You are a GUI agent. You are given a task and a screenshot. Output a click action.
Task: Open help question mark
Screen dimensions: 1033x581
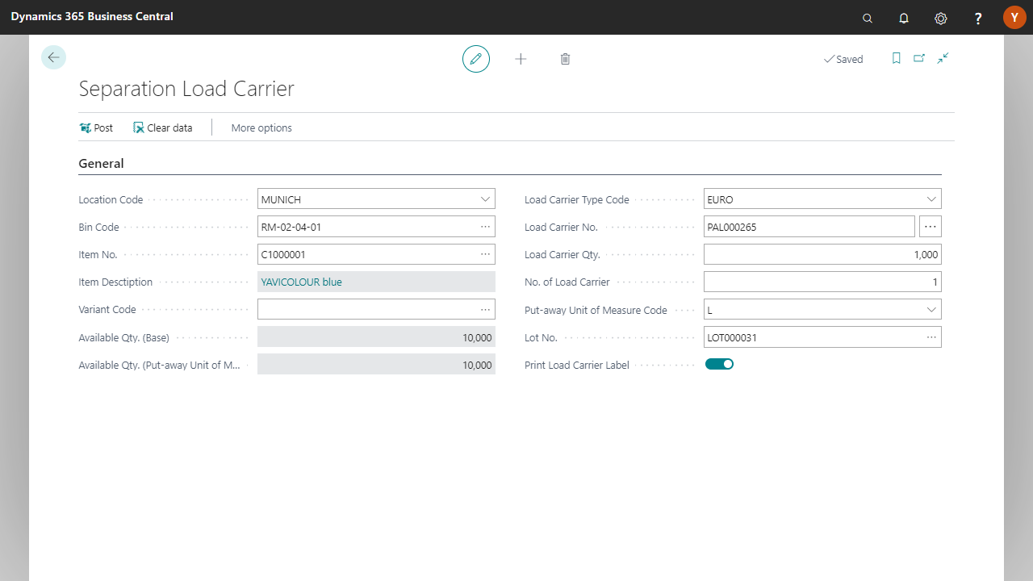tap(978, 18)
